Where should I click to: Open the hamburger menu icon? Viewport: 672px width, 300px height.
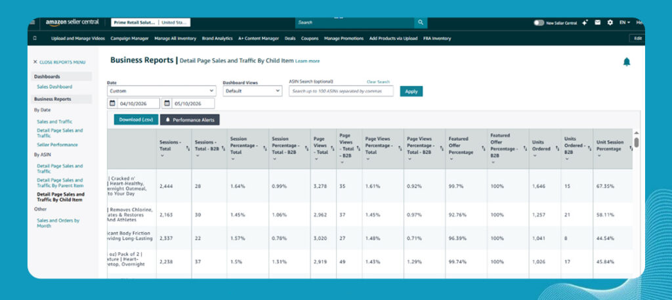pyautogui.click(x=33, y=22)
